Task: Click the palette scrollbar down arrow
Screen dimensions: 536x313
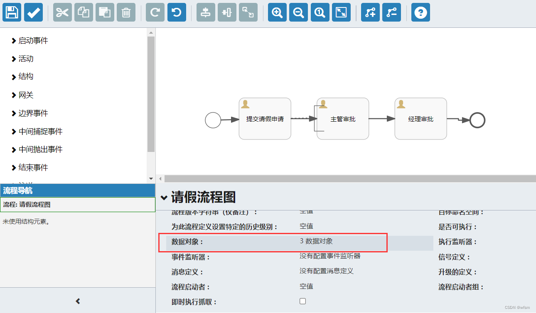Action: [151, 179]
